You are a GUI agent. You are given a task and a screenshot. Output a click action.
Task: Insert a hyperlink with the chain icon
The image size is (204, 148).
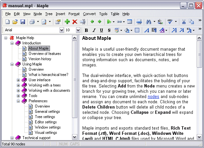pyautogui.click(x=119, y=22)
